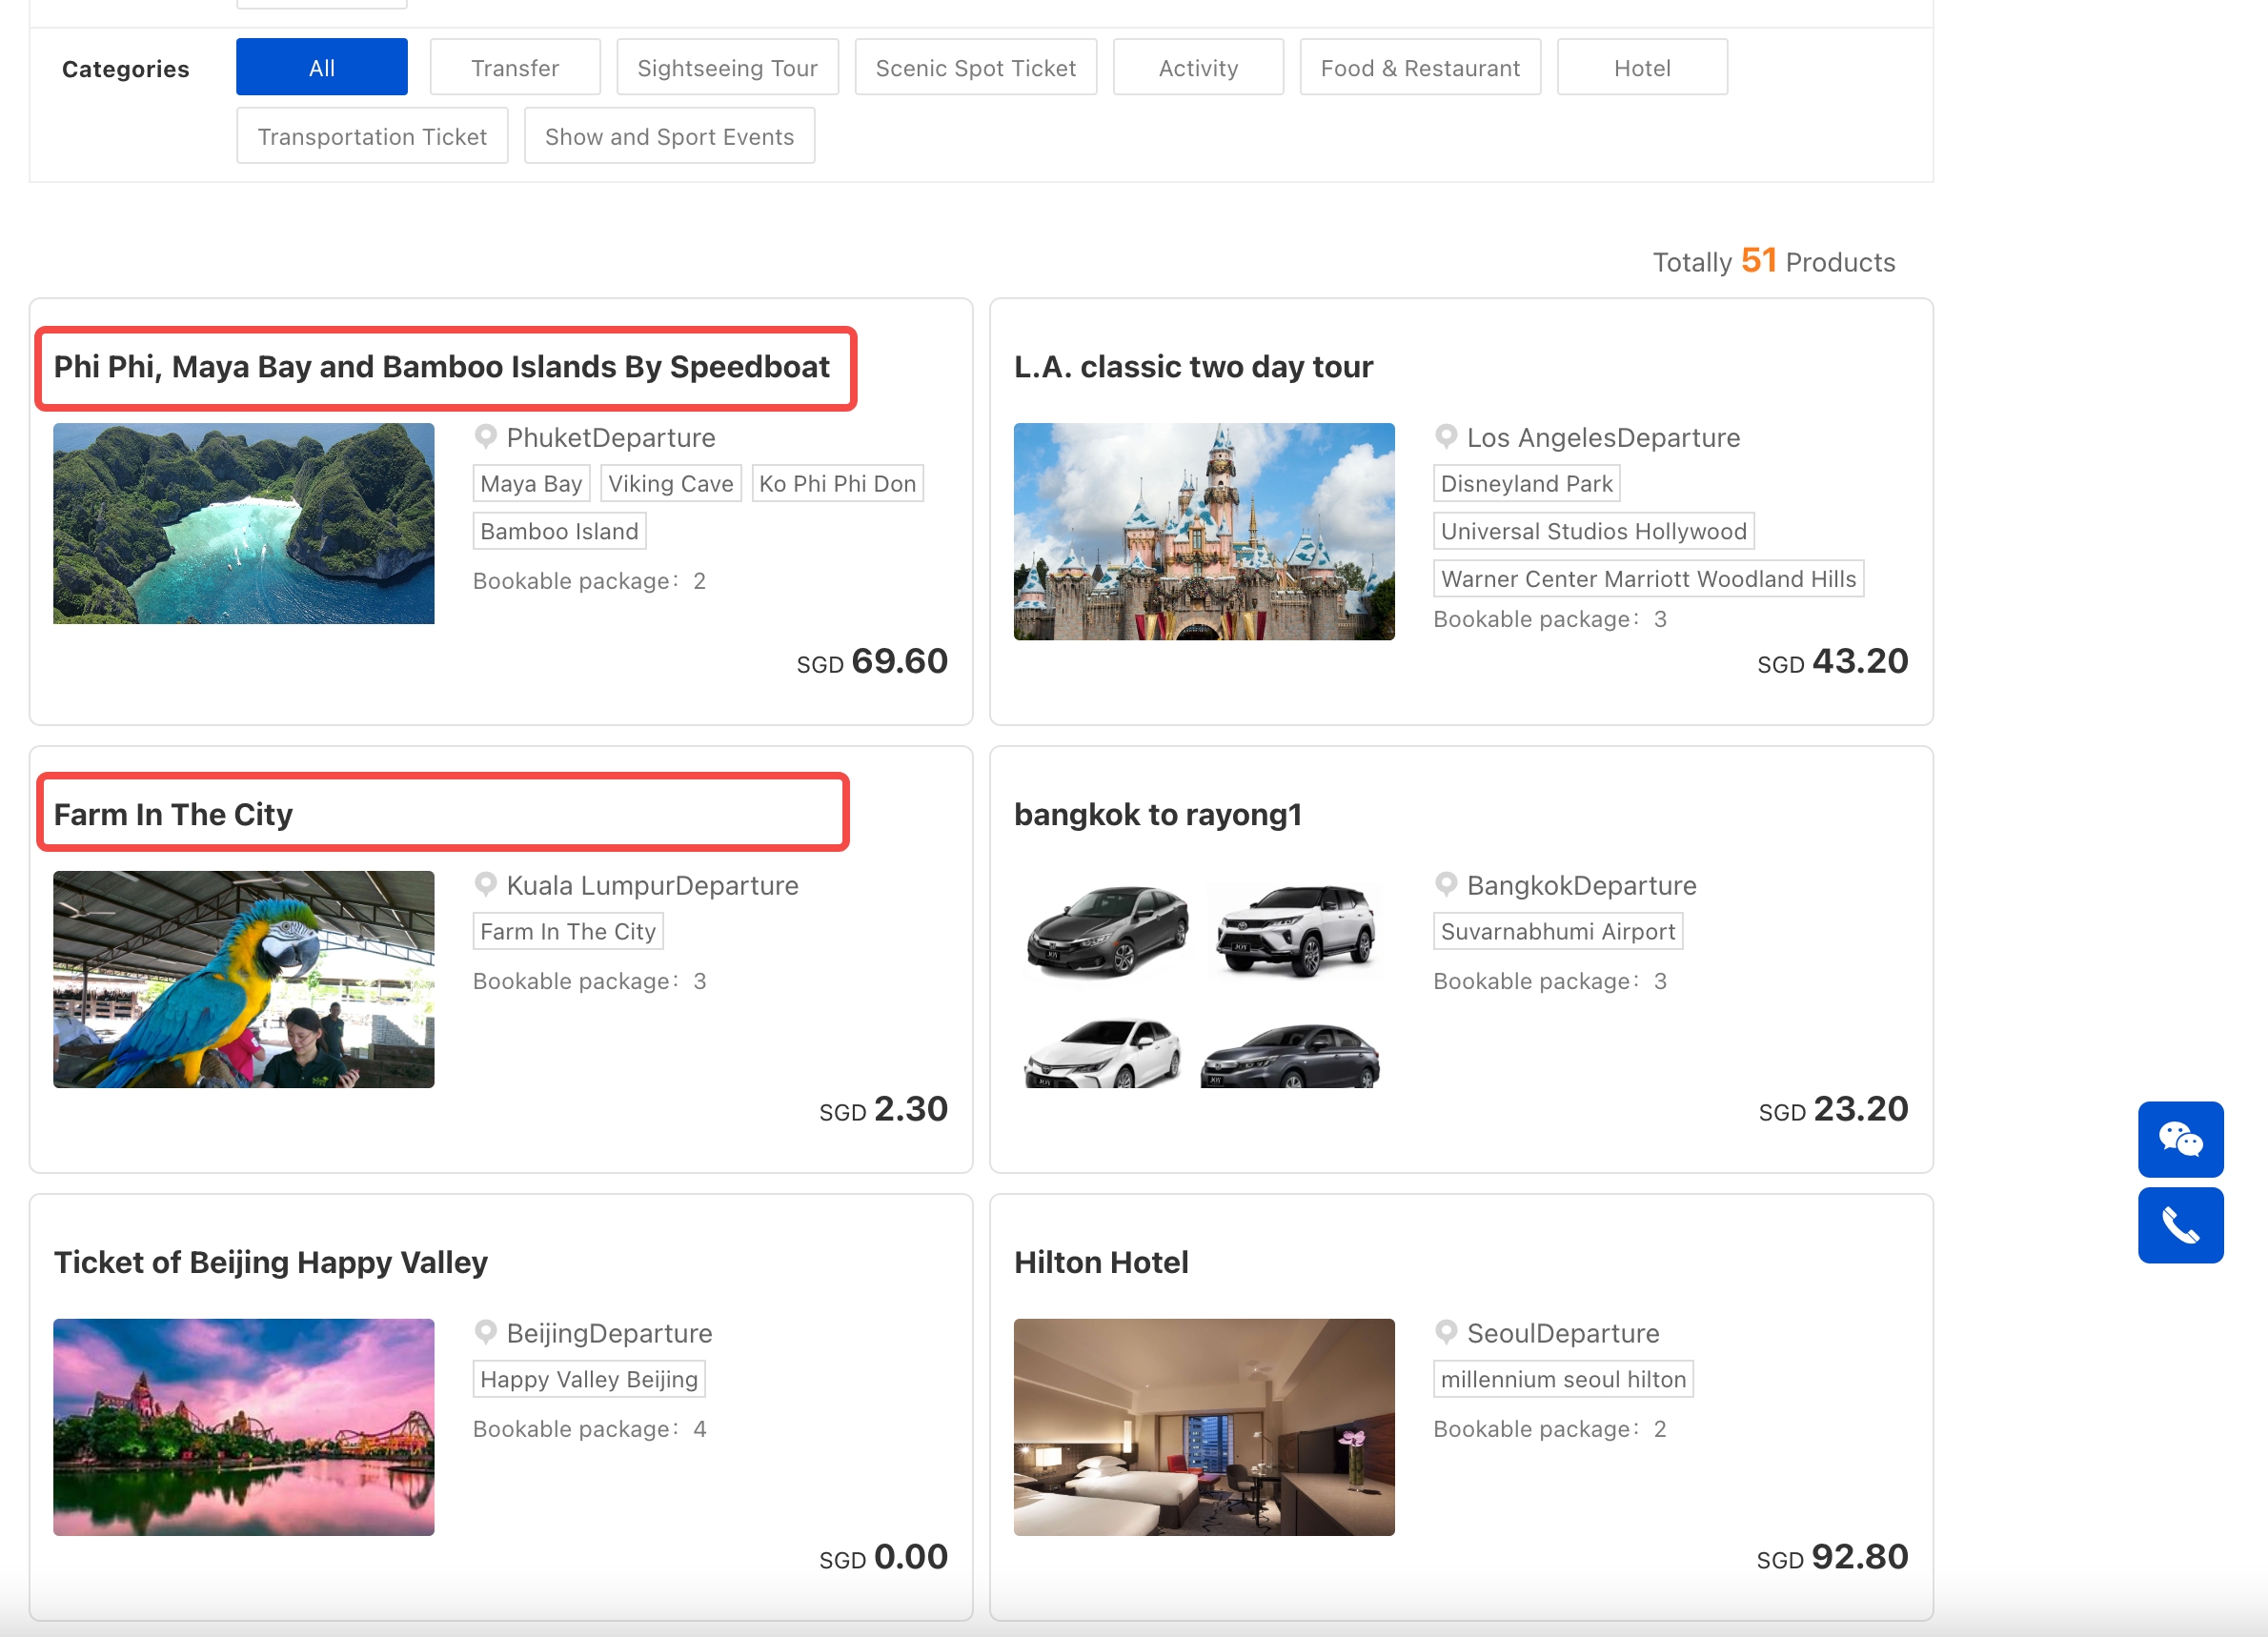Click the Viking Cave tag
Screen dimensions: 2268x1637
pos(670,484)
